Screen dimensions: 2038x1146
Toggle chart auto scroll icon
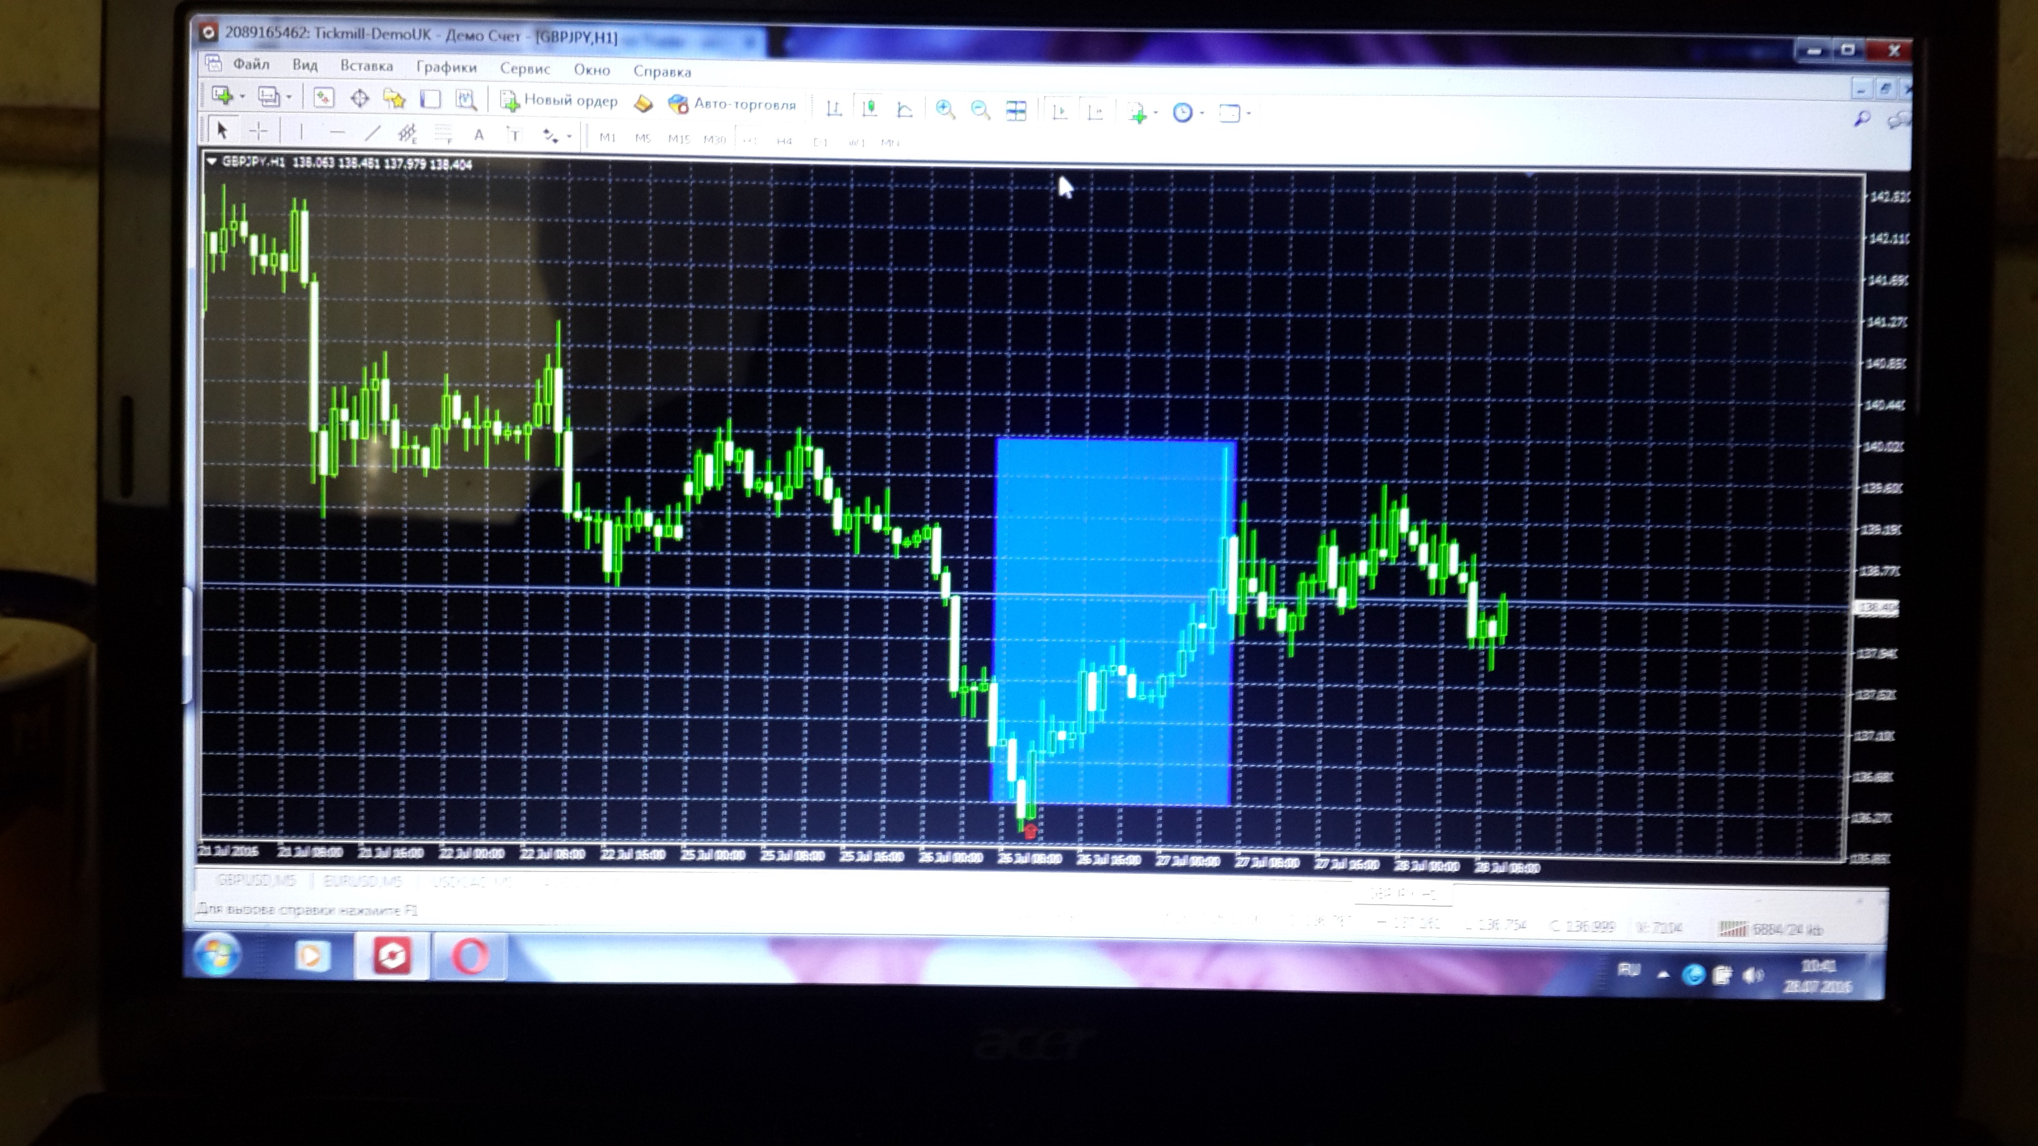click(x=1060, y=112)
